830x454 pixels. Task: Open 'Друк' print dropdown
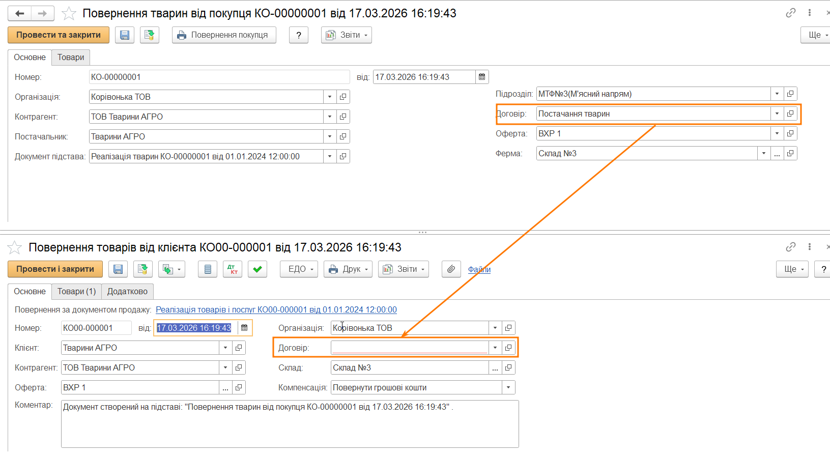(348, 269)
